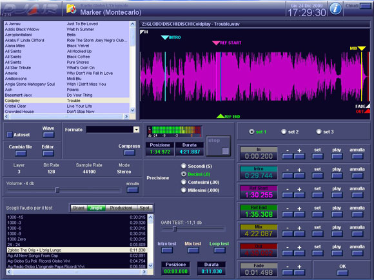The height and width of the screenshot is (280, 374).
Task: Click the Mix test button
Action: (193, 250)
